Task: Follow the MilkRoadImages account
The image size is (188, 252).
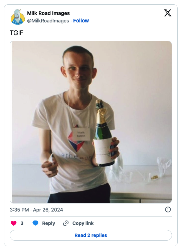Action: point(81,21)
